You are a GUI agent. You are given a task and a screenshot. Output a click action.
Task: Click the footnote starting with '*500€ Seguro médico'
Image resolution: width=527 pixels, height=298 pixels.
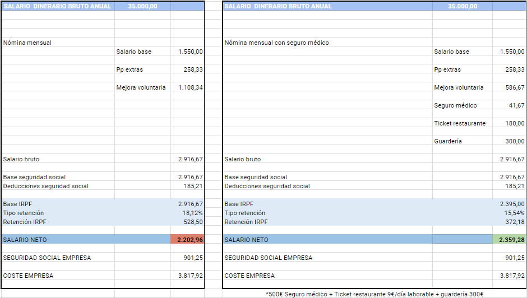tap(375, 294)
